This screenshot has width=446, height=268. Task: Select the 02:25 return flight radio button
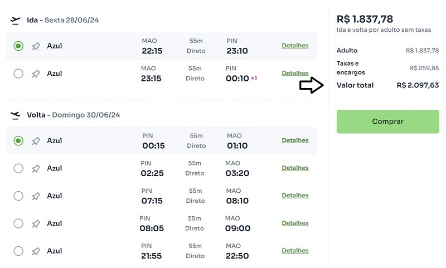(18, 168)
